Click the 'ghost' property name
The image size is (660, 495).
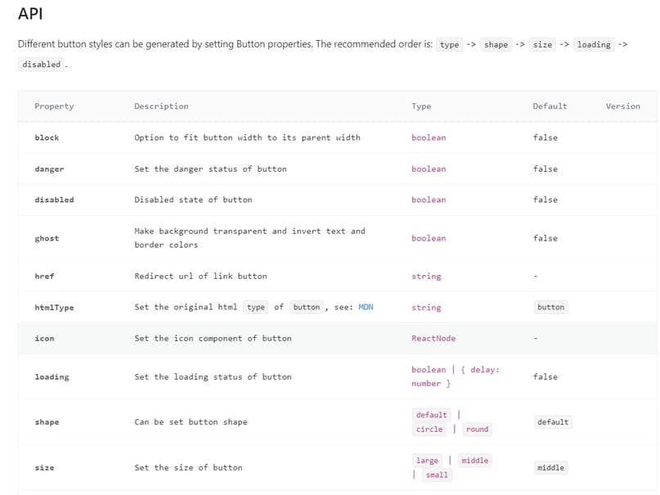click(47, 238)
